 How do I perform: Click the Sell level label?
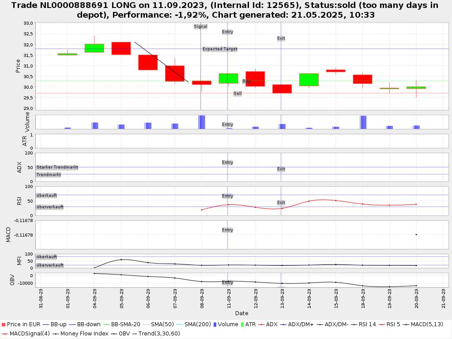point(237,94)
